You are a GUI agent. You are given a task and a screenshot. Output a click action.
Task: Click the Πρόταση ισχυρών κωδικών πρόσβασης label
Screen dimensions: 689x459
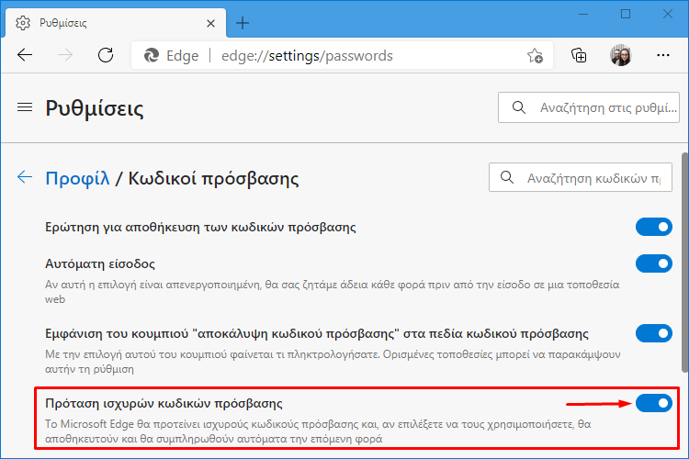point(164,404)
